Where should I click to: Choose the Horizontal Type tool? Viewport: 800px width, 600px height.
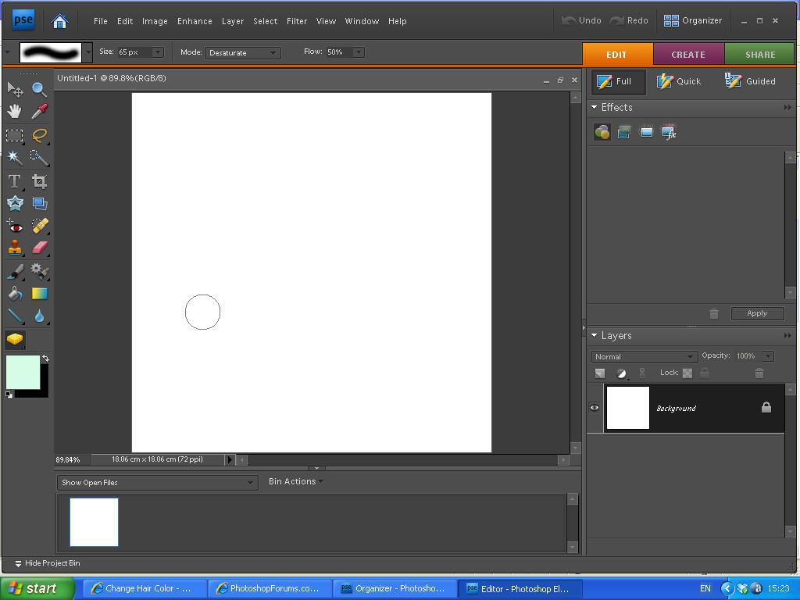(x=14, y=181)
